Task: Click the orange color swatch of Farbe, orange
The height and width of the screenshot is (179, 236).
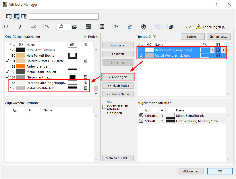Action: (x=21, y=66)
